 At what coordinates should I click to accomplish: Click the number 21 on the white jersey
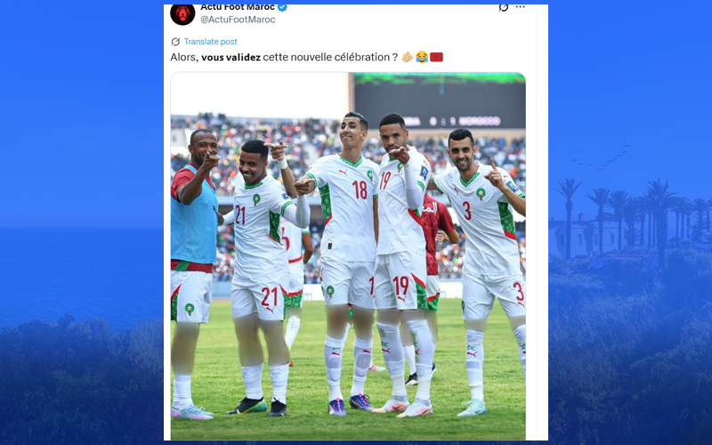(240, 214)
